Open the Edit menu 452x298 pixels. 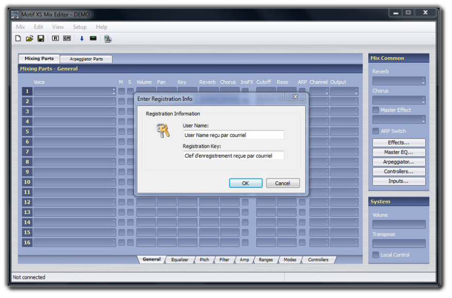click(38, 27)
